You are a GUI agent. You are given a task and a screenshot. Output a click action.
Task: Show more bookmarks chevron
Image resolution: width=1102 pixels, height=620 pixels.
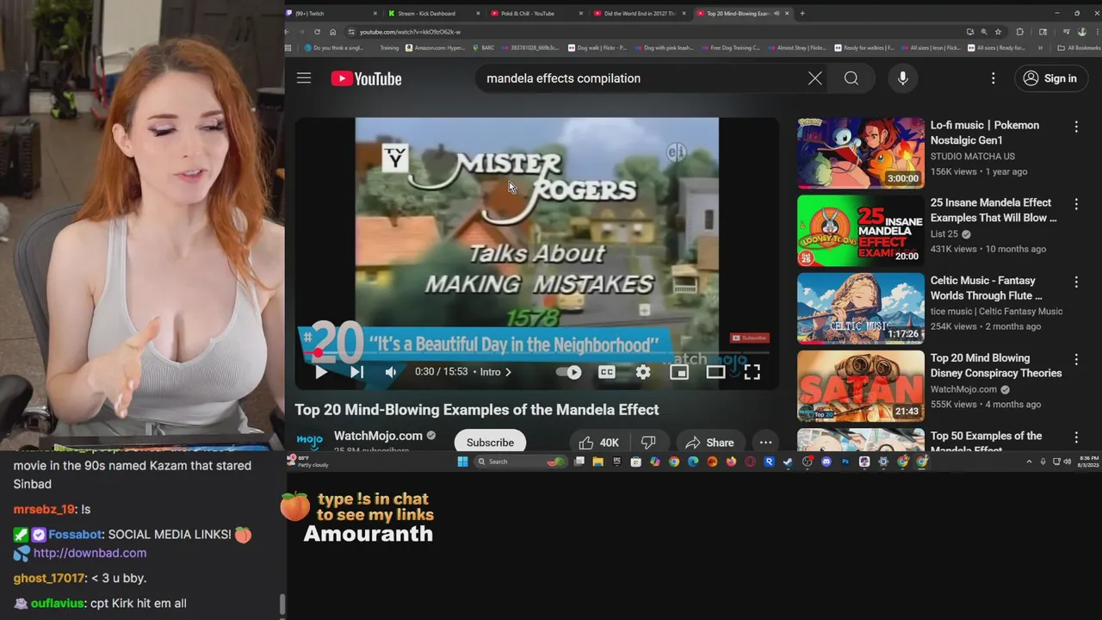tap(1039, 48)
